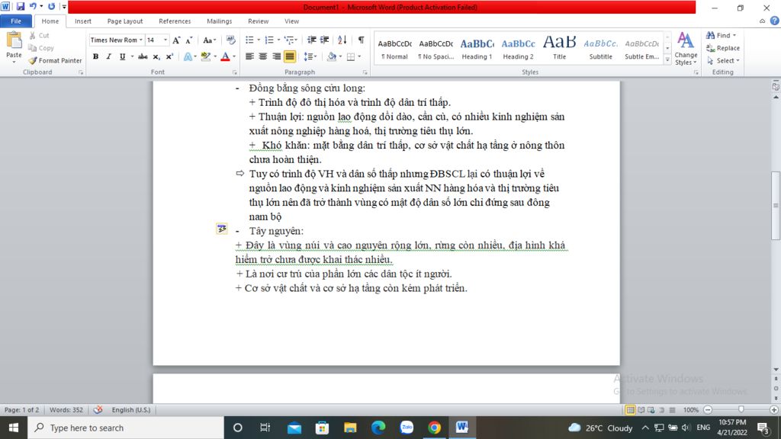Open the Paste options dropdown arrow
The height and width of the screenshot is (439, 781).
[x=14, y=62]
